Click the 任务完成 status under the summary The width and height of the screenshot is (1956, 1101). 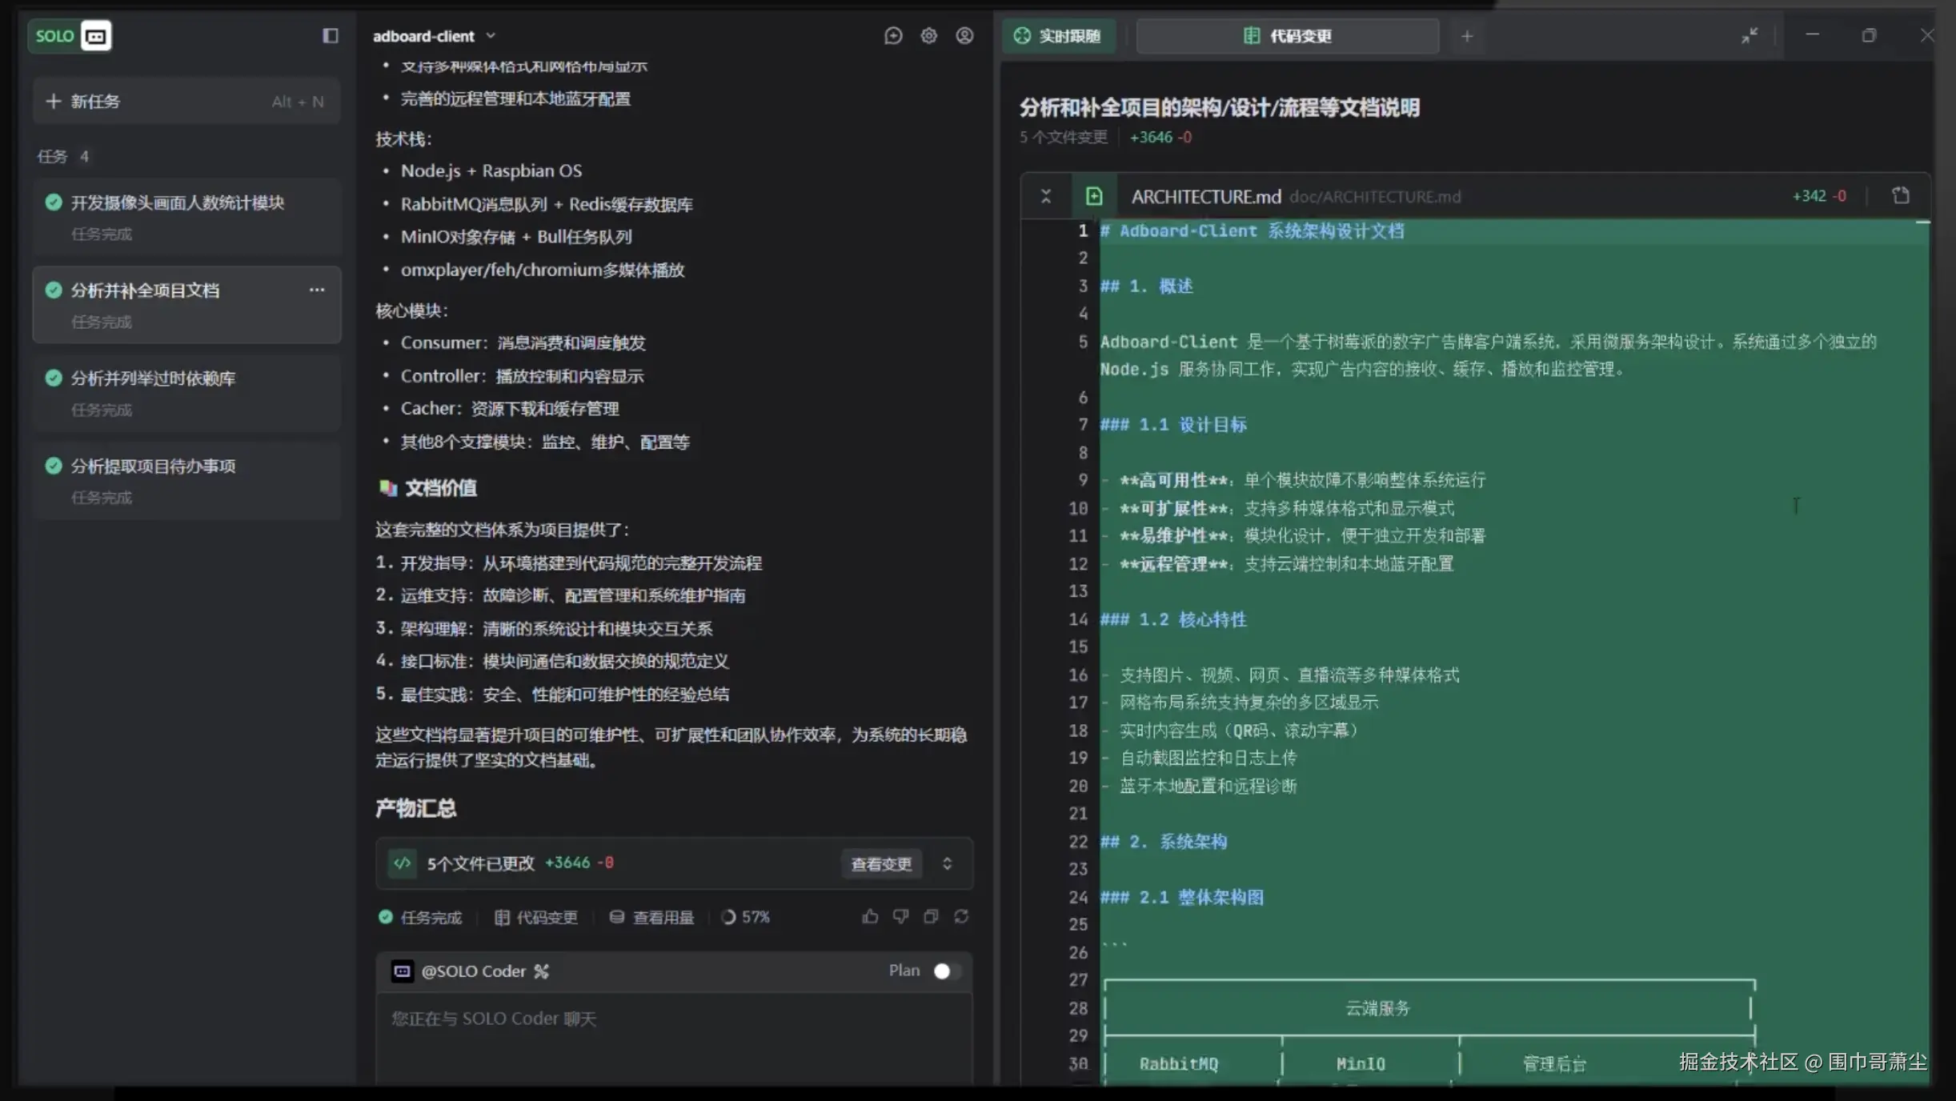(x=420, y=917)
